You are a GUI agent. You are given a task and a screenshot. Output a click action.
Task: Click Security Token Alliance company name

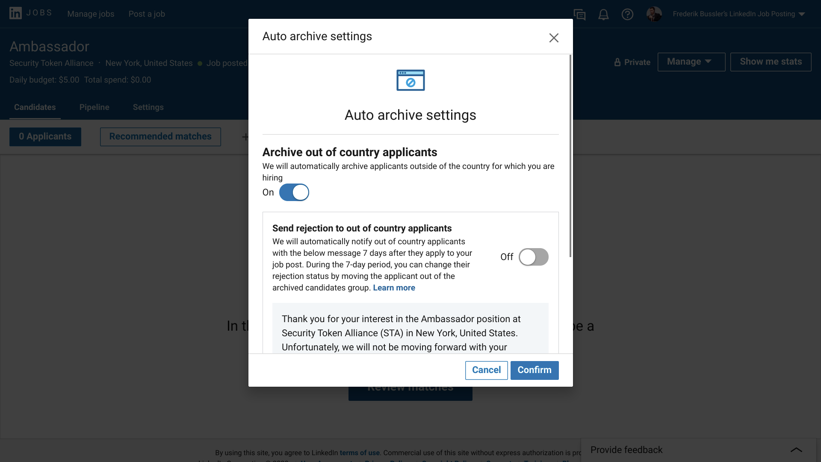click(x=51, y=63)
